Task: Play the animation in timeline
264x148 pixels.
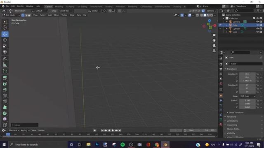Action: [x=113, y=130]
